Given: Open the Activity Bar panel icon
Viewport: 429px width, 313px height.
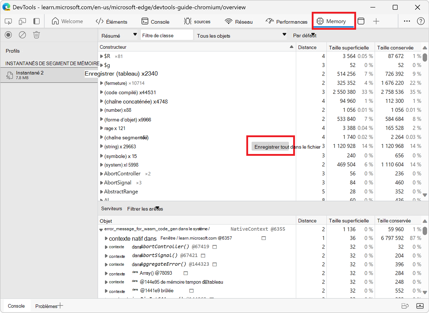Looking at the screenshot, I should (36, 21).
